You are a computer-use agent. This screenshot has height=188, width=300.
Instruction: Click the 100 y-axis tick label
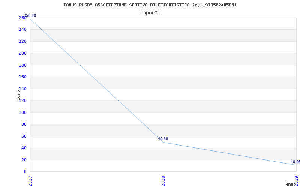pos(22,112)
